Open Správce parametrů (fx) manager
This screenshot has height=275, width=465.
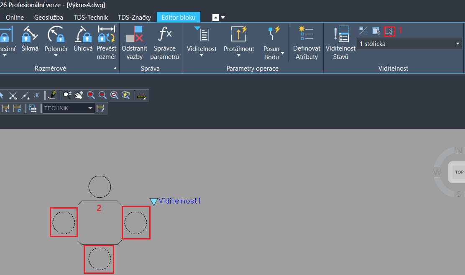point(164,34)
